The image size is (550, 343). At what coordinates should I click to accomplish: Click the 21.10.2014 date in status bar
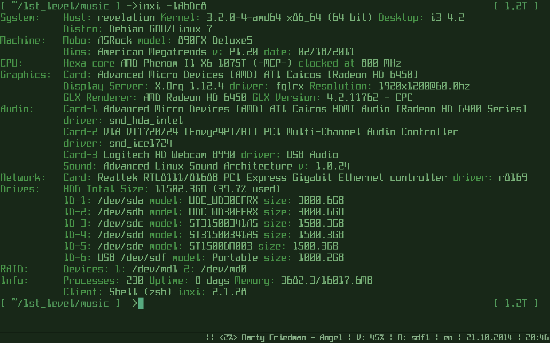489,338
